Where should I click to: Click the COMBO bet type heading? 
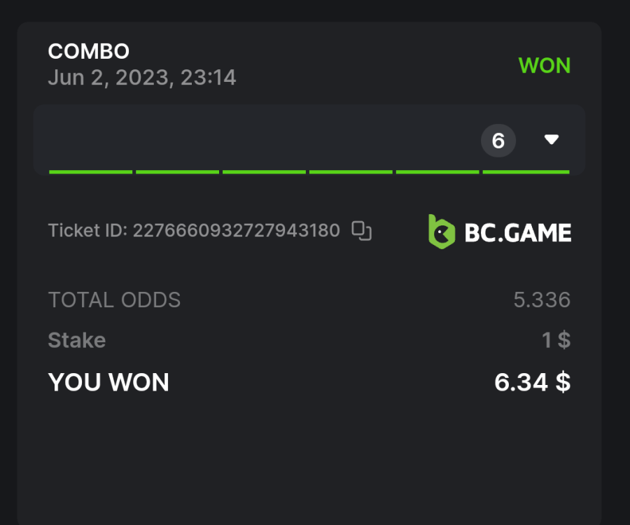(89, 51)
